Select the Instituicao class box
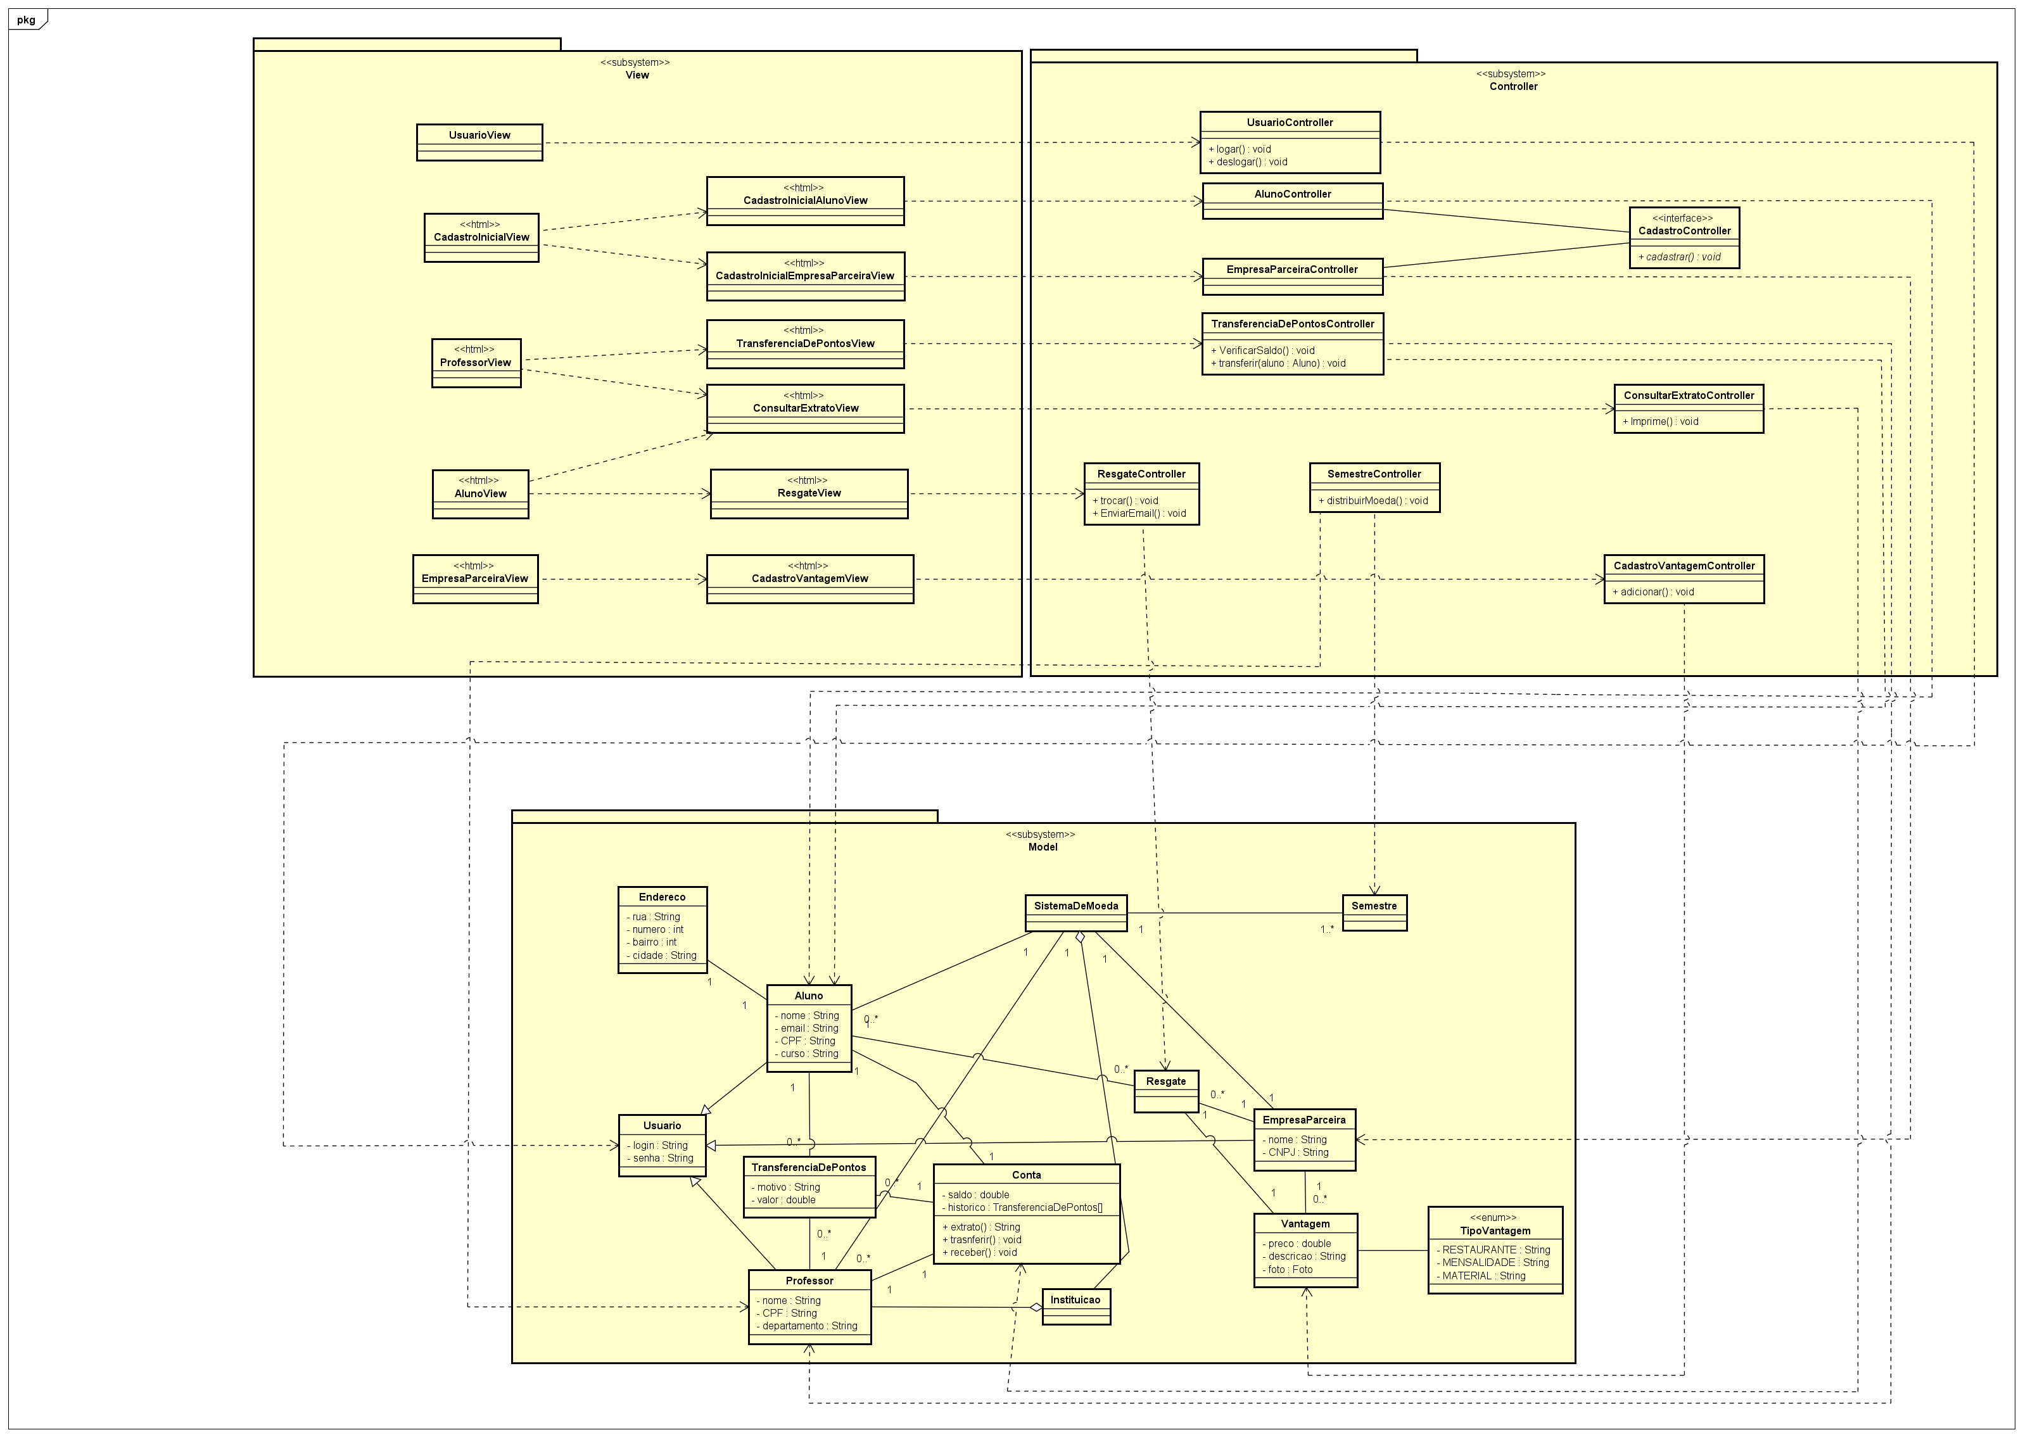Viewport: 2023px width, 1437px height. point(1075,1300)
